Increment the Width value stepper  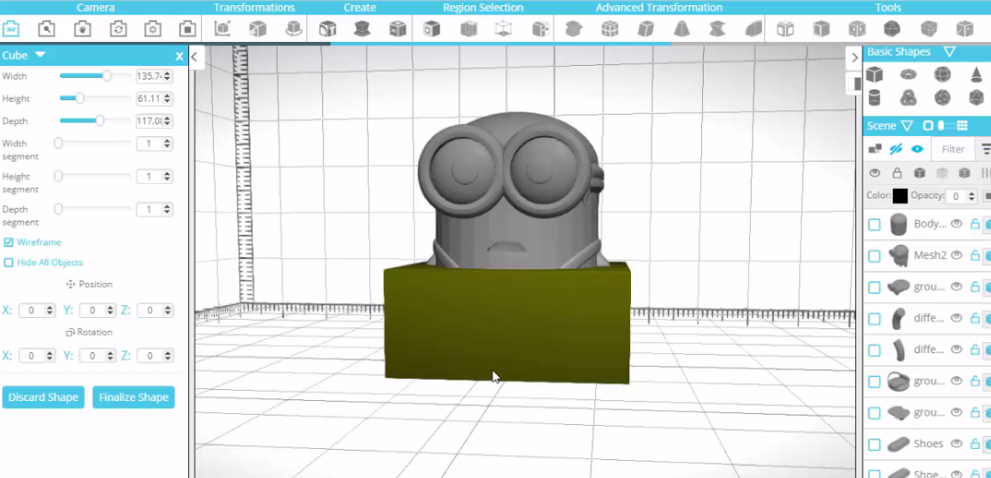(167, 74)
